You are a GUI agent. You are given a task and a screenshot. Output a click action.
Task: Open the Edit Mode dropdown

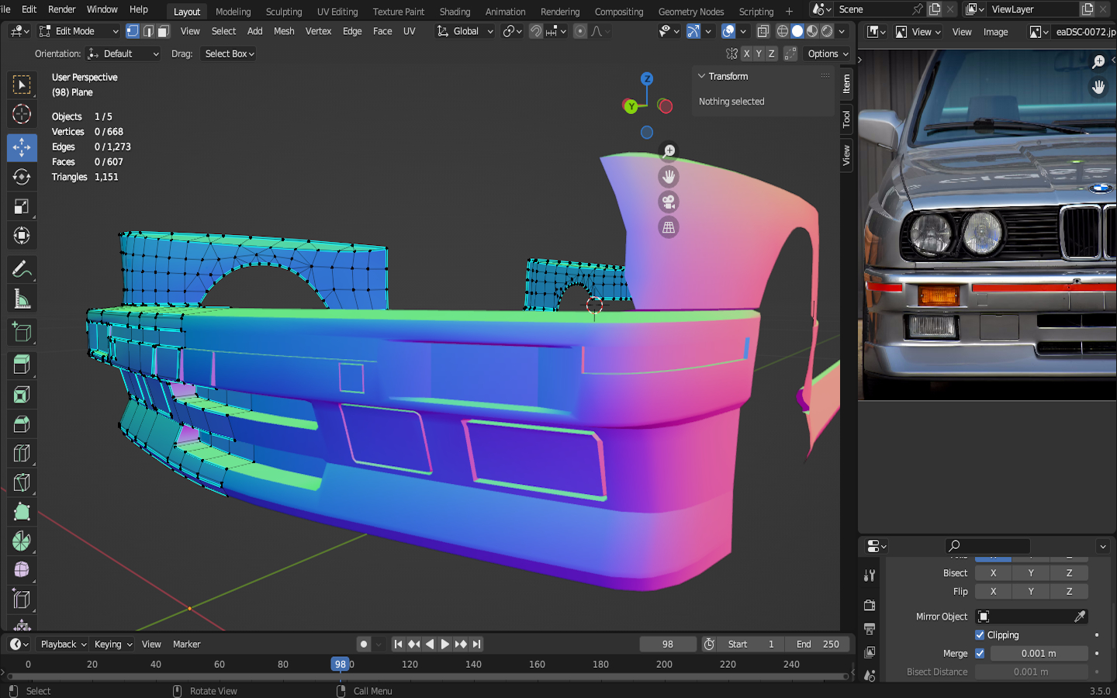[78, 31]
